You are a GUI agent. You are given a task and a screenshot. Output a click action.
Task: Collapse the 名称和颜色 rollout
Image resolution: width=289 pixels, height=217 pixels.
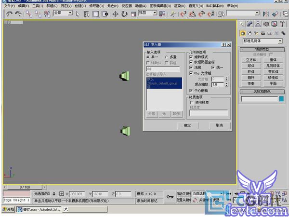(x=262, y=92)
